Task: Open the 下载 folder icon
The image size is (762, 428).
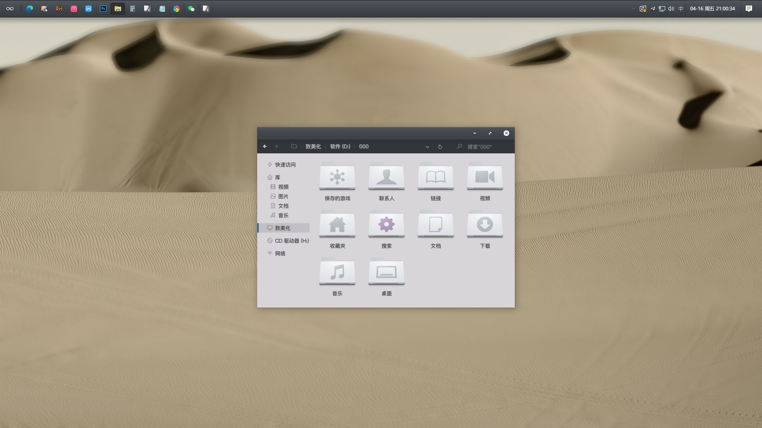Action: 485,224
